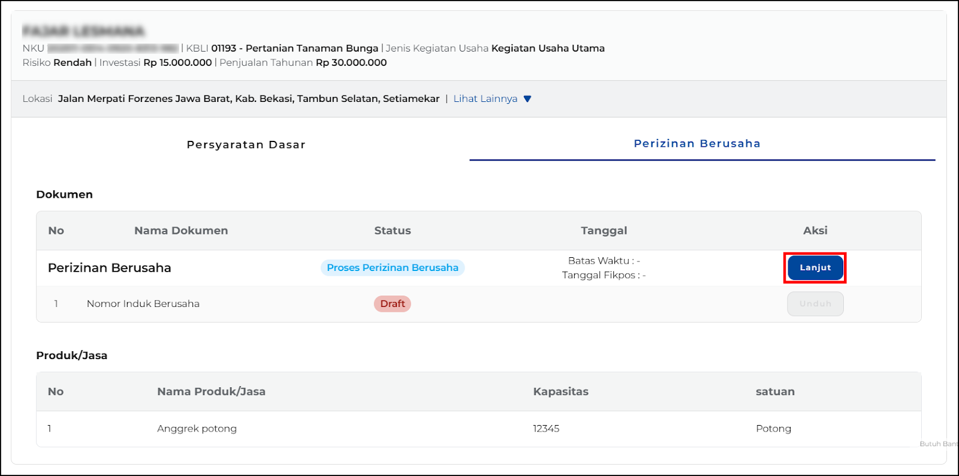The image size is (959, 476).
Task: Click the Status column header
Action: tap(393, 231)
